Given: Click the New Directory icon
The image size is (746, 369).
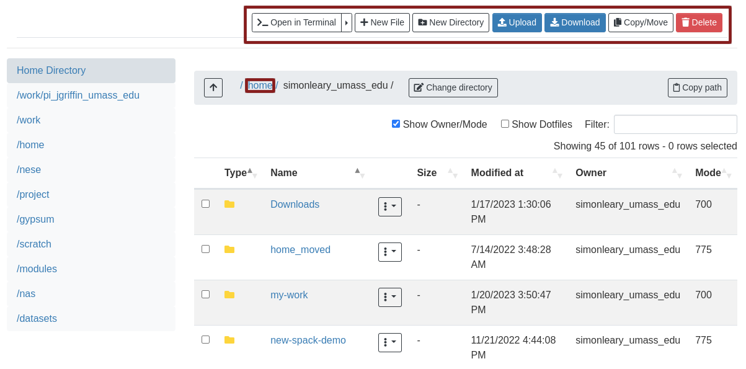Looking at the screenshot, I should click(x=423, y=22).
